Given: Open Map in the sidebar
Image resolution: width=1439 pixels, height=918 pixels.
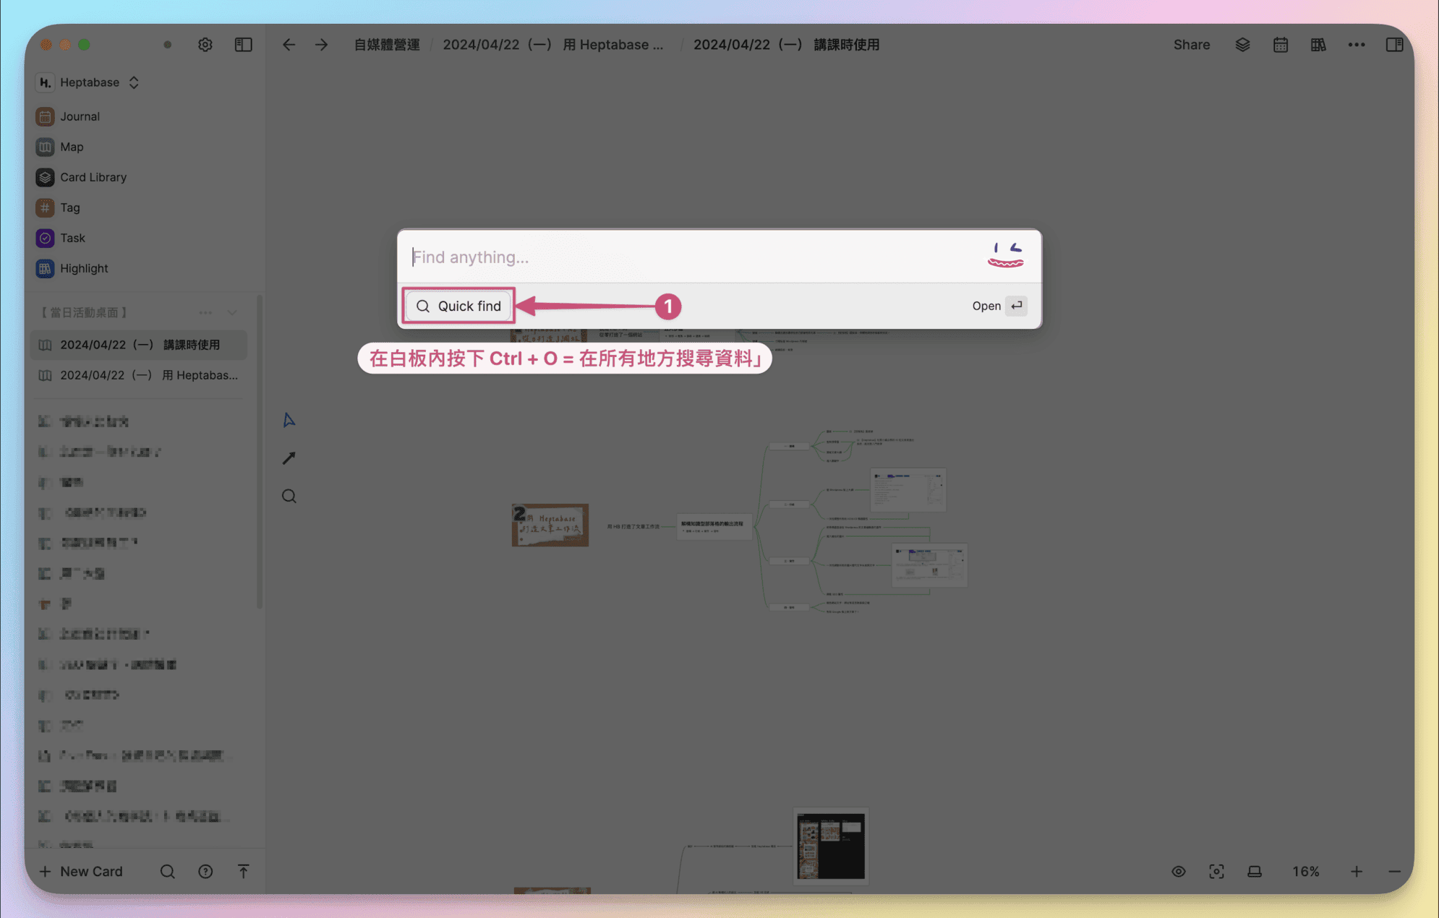Looking at the screenshot, I should 72,147.
